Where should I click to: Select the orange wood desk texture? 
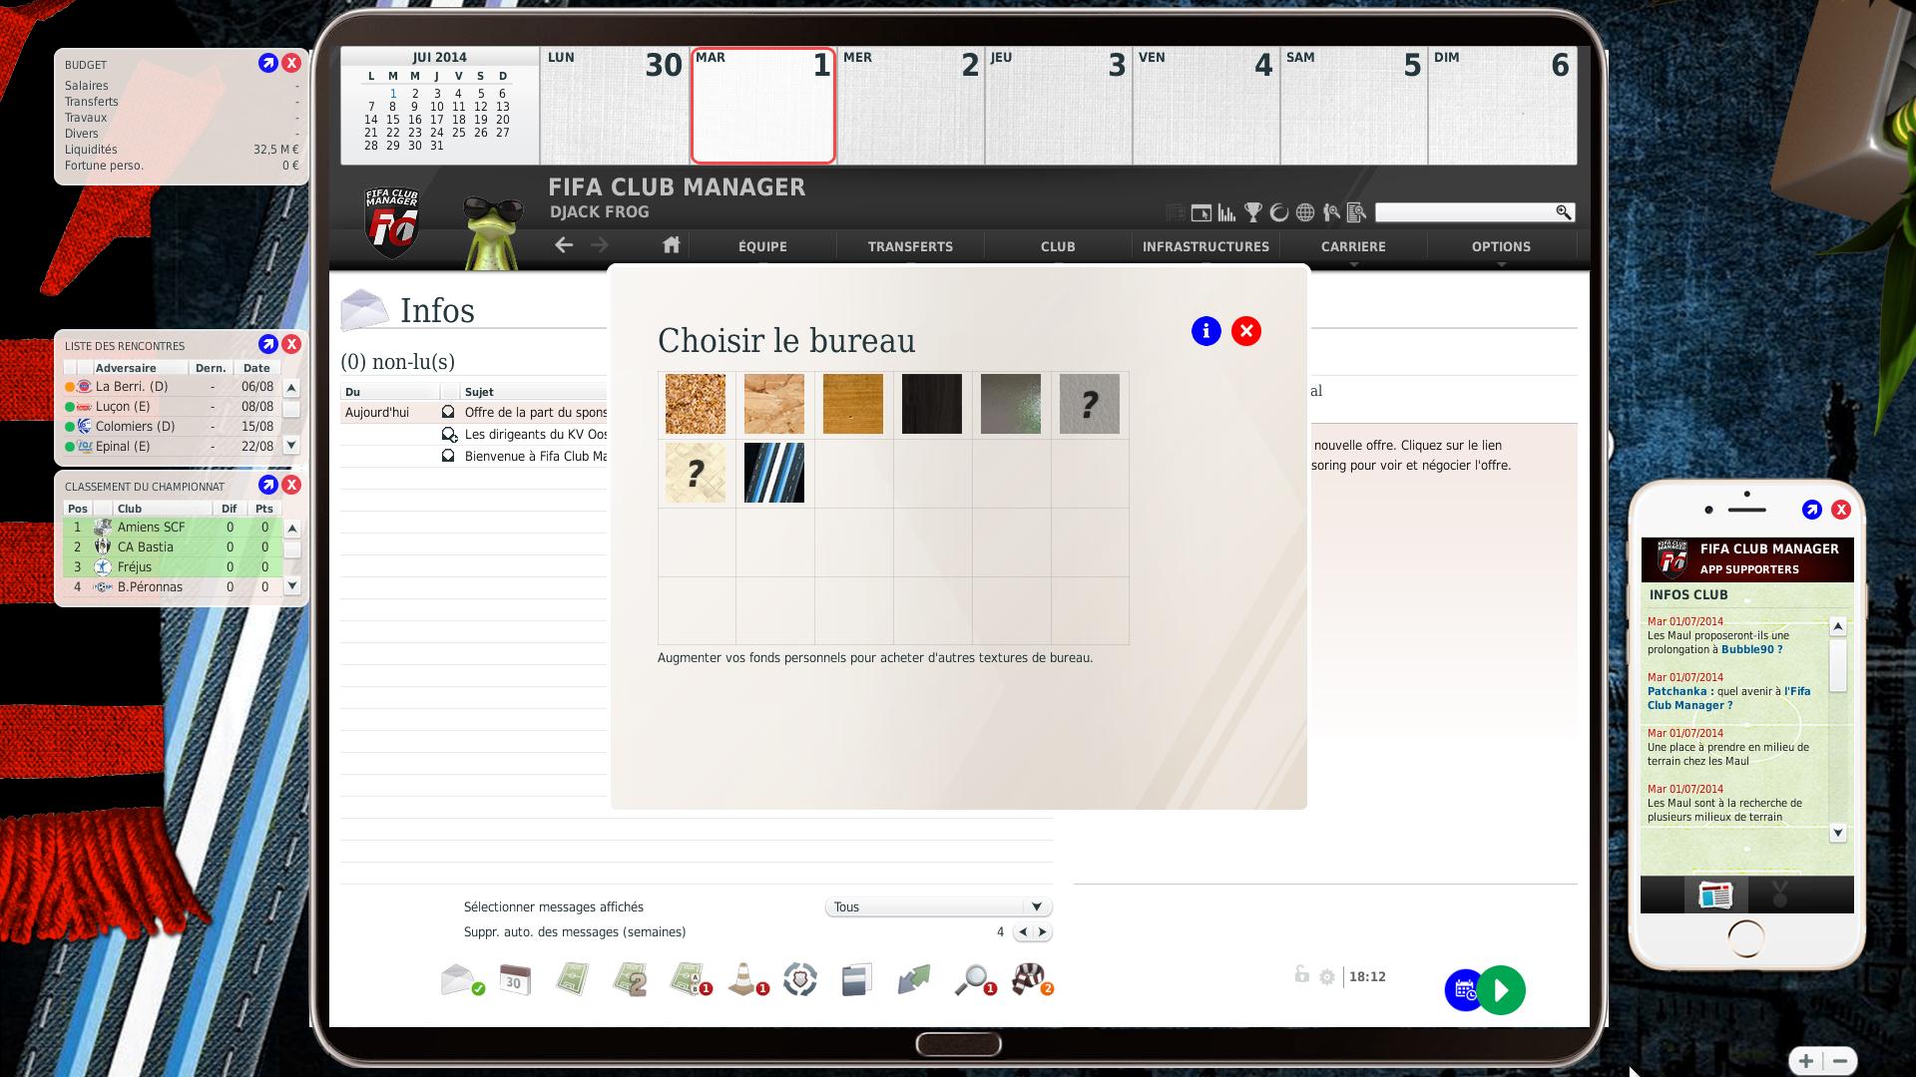(x=853, y=404)
